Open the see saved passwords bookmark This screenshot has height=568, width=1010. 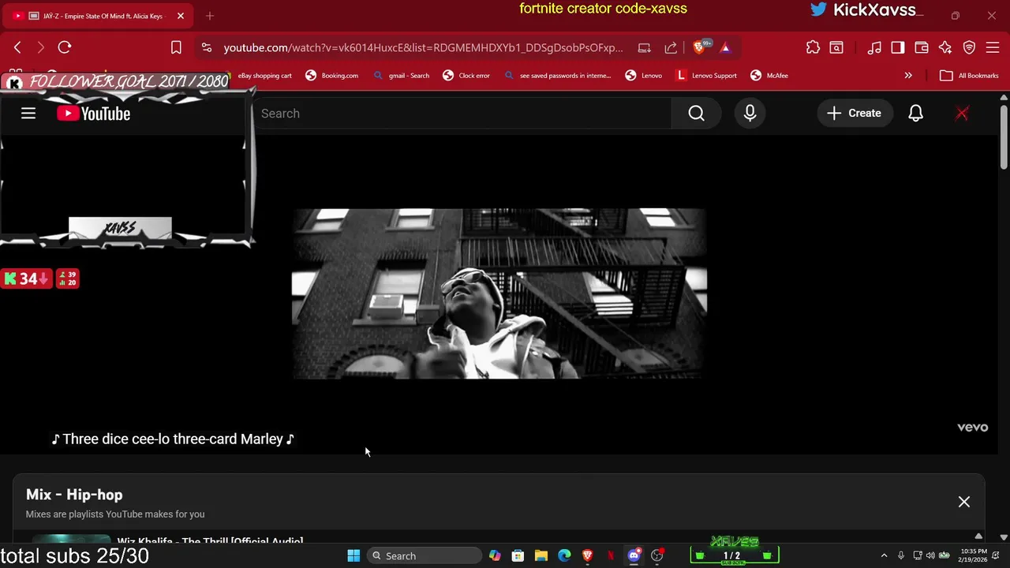[558, 76]
